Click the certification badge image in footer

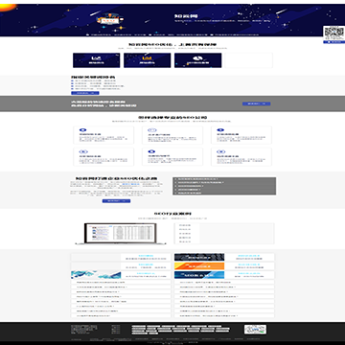point(255,330)
